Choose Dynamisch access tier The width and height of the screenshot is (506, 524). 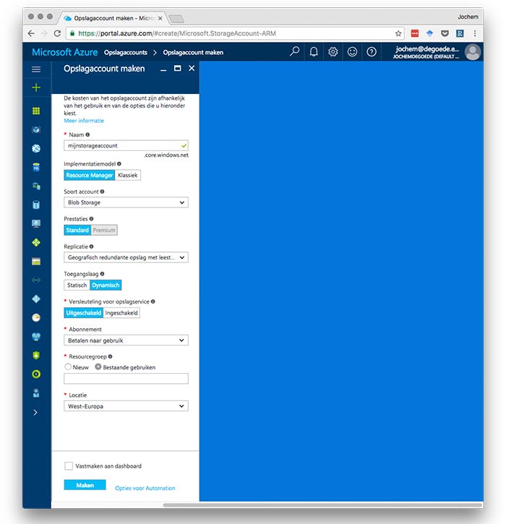click(x=106, y=285)
